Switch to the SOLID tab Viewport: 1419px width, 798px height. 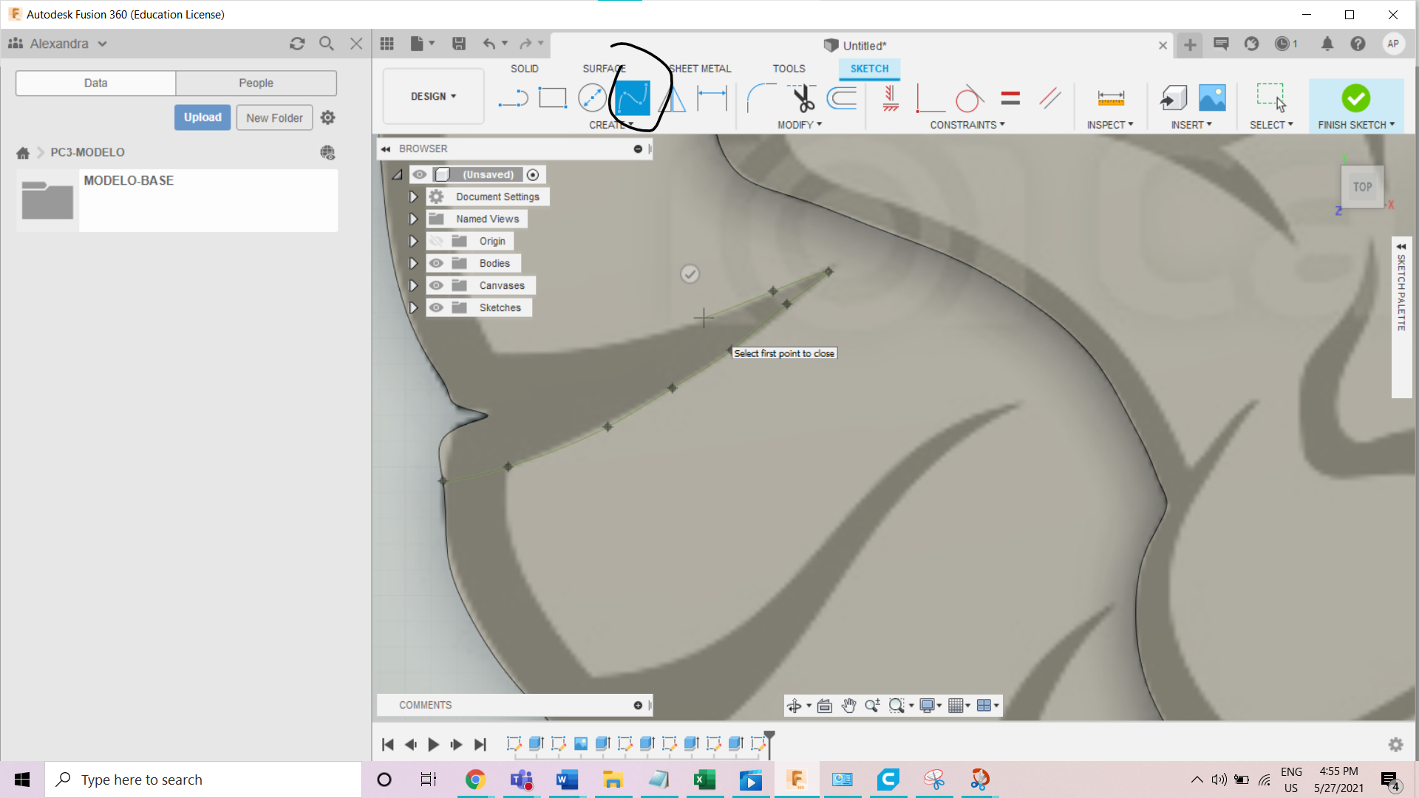tap(524, 69)
